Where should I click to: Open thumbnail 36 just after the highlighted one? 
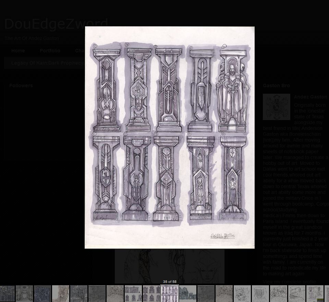click(x=188, y=294)
